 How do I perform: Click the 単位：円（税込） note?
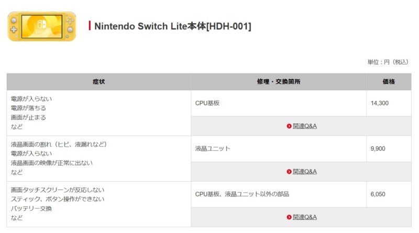[x=388, y=62]
